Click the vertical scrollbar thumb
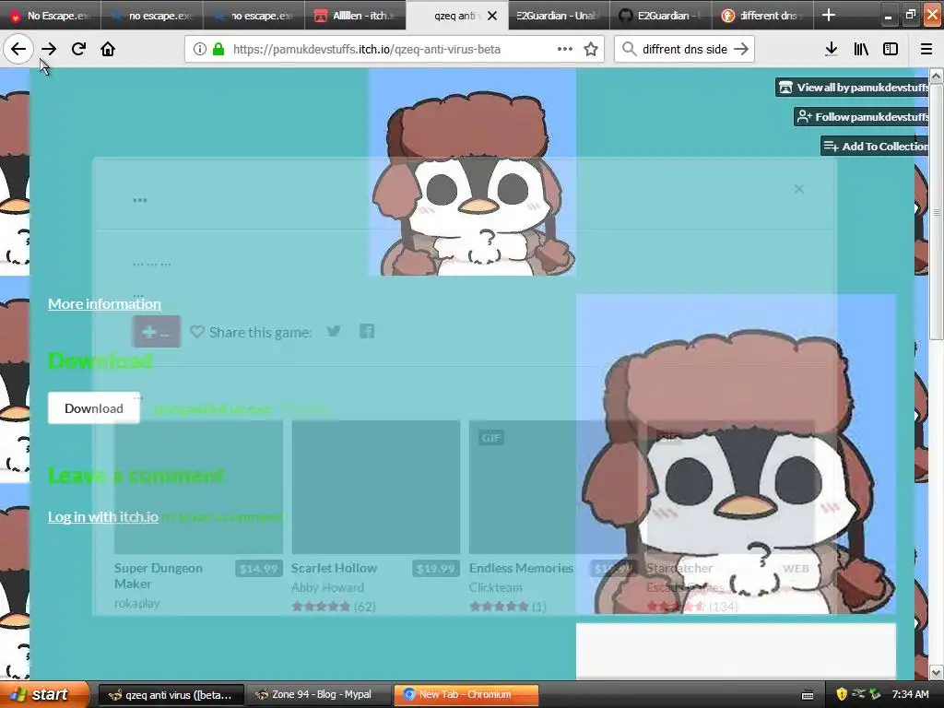 click(936, 211)
